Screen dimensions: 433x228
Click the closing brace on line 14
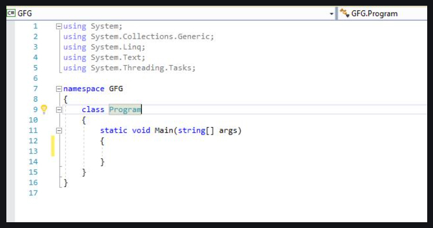(x=102, y=162)
